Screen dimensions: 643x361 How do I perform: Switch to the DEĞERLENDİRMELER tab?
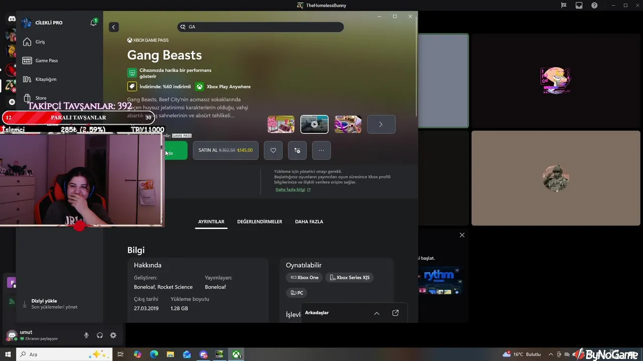coord(260,222)
